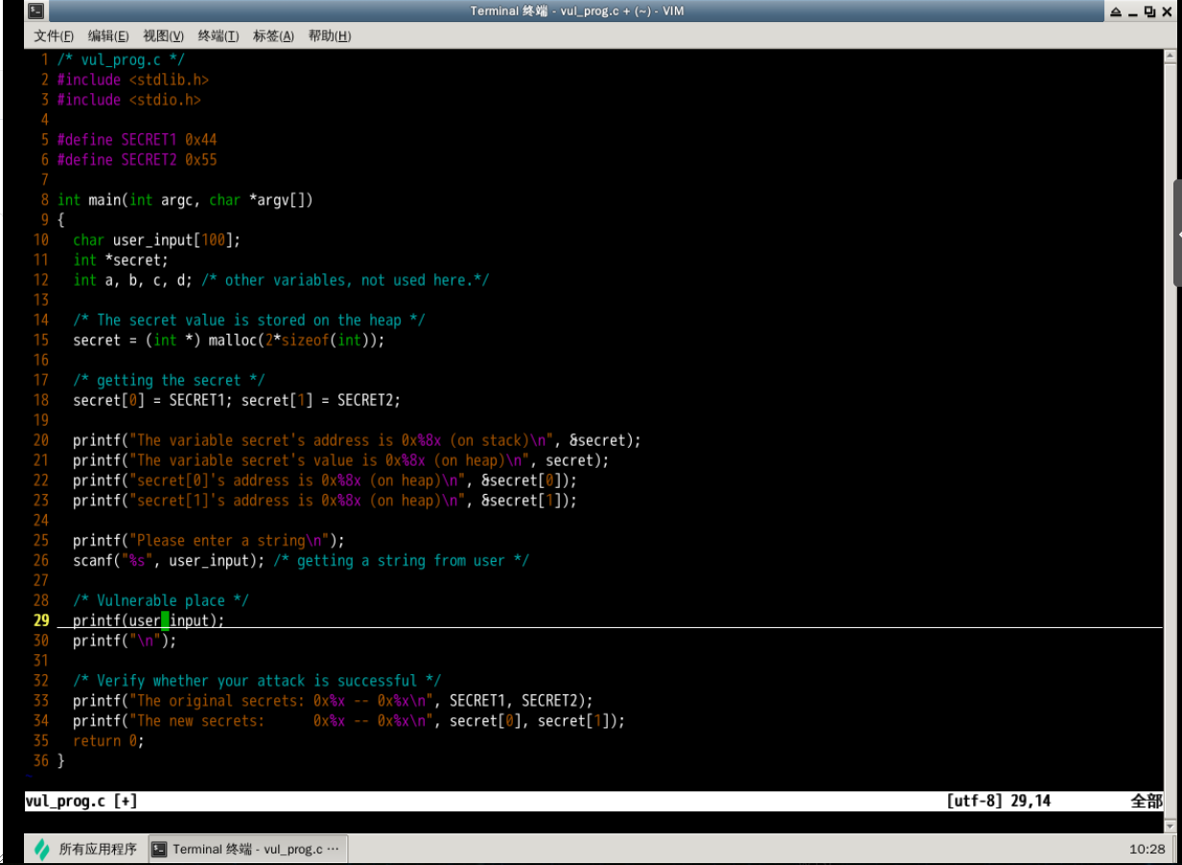The height and width of the screenshot is (865, 1182).
Task: Click the terminal icon in taskbar button
Action: point(160,849)
